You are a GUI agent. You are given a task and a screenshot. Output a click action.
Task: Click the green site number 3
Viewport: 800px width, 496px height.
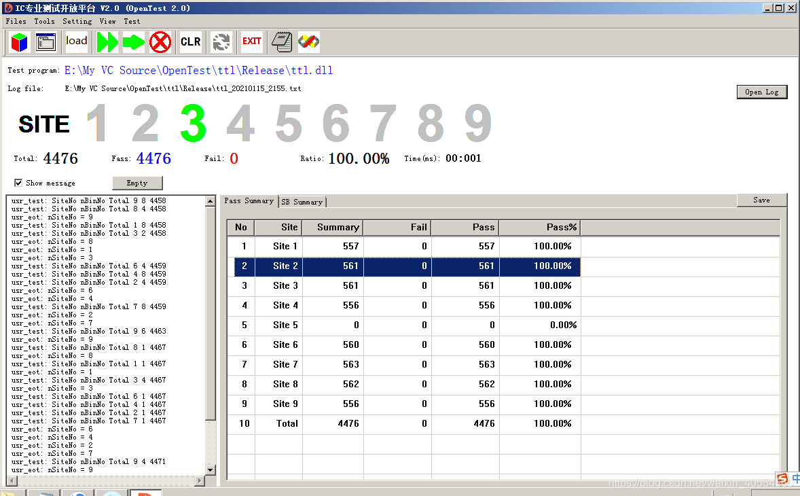[194, 123]
